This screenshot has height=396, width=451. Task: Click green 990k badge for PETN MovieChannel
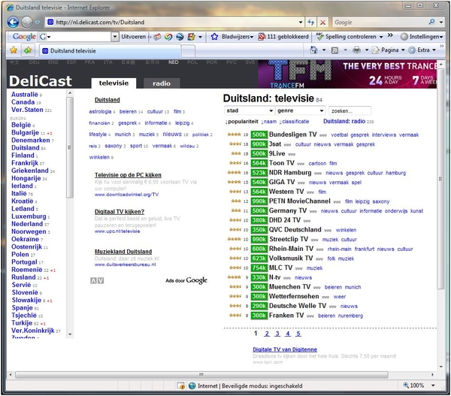pyautogui.click(x=259, y=201)
